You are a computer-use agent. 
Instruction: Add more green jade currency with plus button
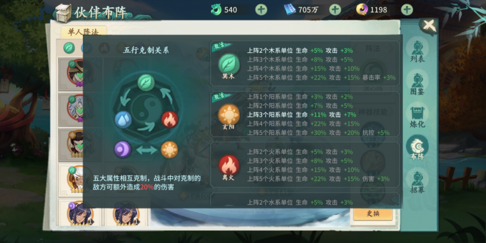point(261,10)
